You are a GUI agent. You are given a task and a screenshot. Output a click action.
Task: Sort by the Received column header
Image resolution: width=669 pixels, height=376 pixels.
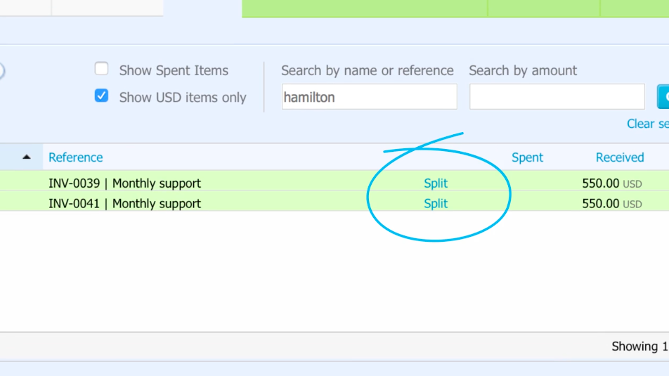point(620,157)
